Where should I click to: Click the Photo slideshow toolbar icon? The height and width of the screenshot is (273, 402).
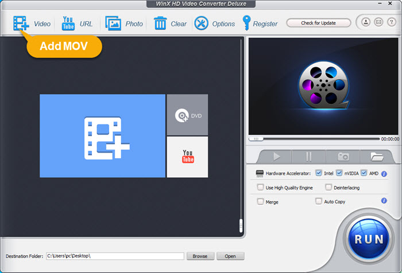coord(113,24)
